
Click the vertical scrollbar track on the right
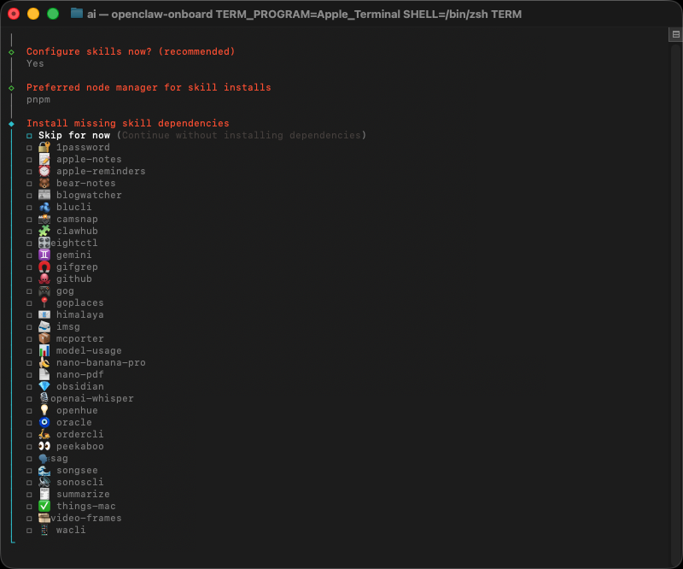click(x=675, y=299)
